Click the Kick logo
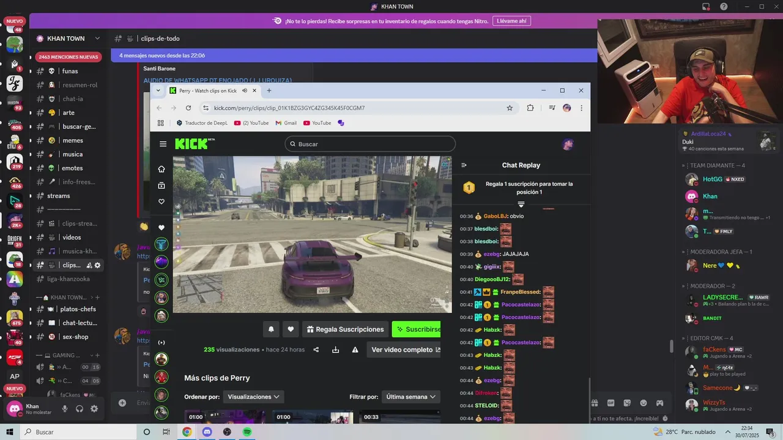Screen dimensions: 783x440 (x=195, y=144)
